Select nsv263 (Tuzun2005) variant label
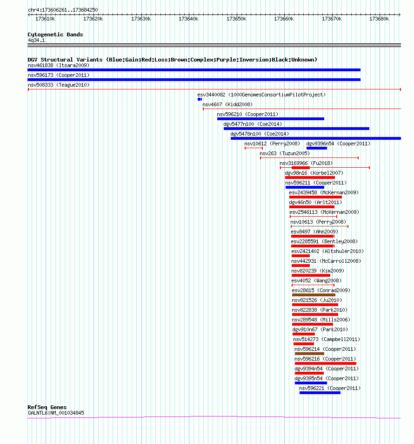This screenshot has width=414, height=444. pyautogui.click(x=285, y=153)
